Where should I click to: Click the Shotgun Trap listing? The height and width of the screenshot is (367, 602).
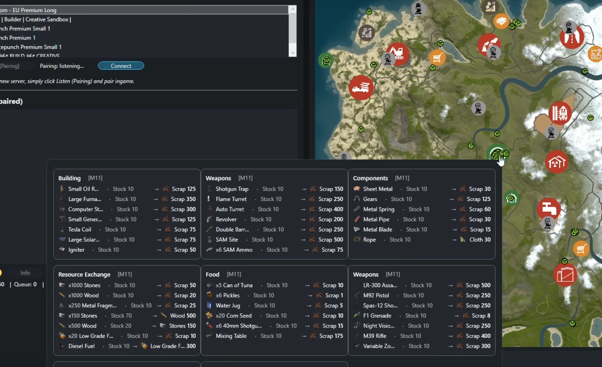coord(275,189)
